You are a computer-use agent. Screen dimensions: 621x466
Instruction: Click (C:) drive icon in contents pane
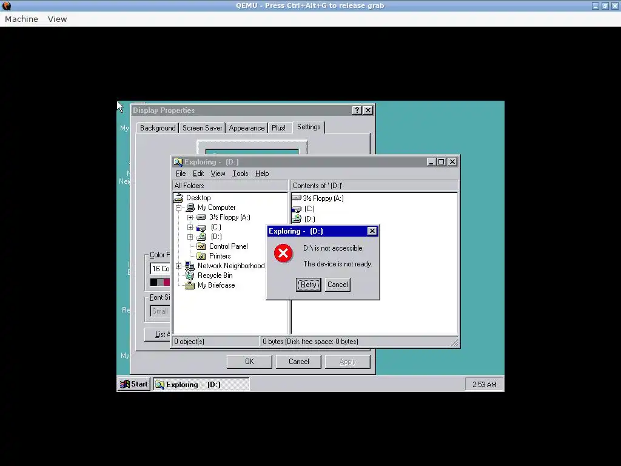coord(297,209)
